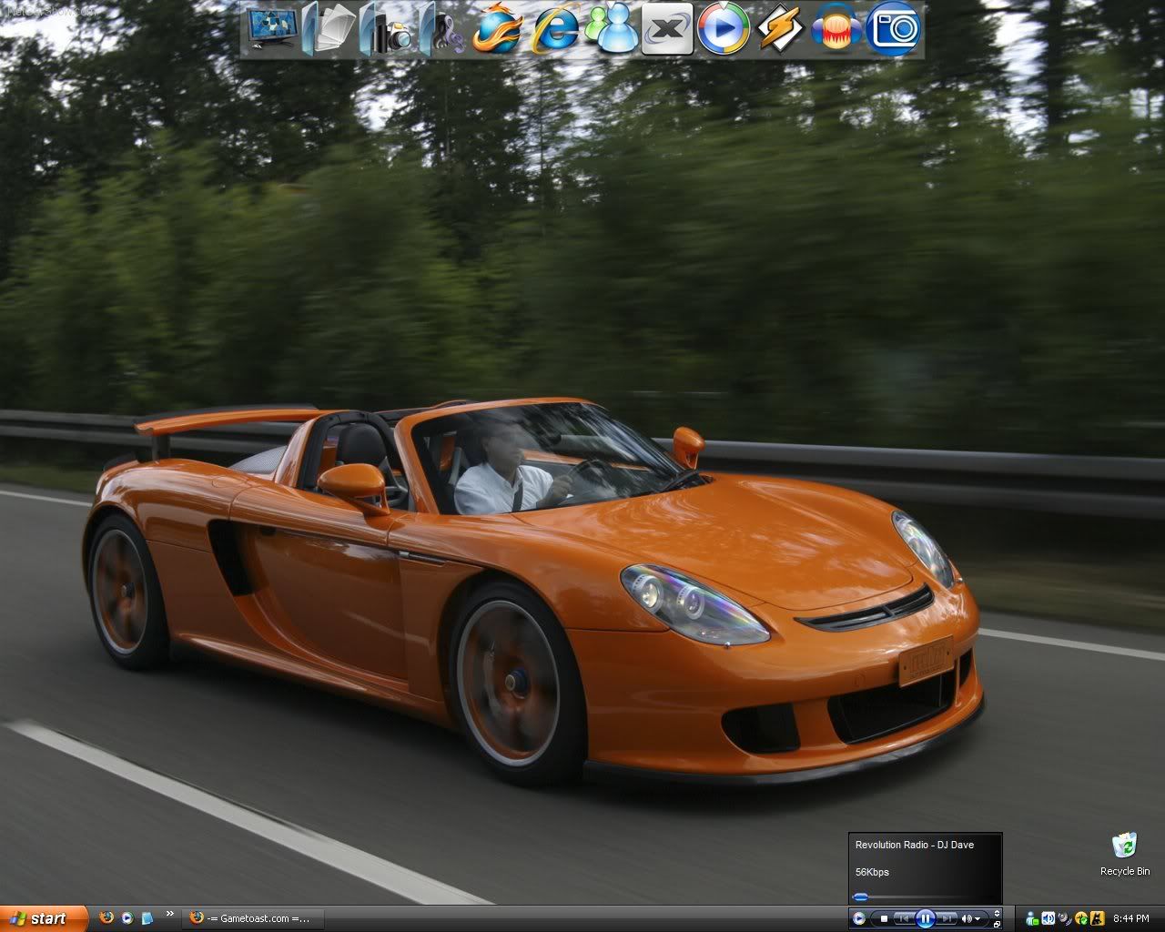Switch to the Gametoast.com Firefox taskbar button
1165x932 pixels.
click(x=253, y=918)
